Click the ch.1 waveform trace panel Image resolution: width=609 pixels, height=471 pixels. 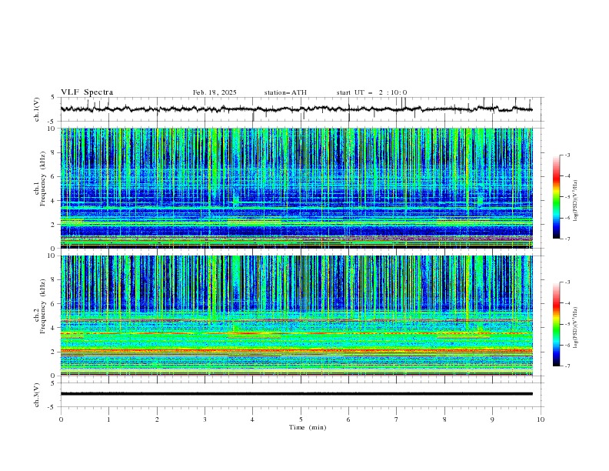(x=301, y=109)
